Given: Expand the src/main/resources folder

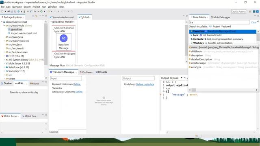Looking at the screenshot, I should pyautogui.click(x=4, y=41).
